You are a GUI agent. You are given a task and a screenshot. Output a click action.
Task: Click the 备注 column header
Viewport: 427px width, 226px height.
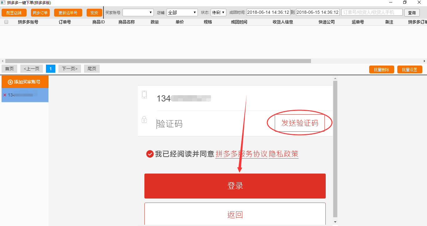coord(389,22)
